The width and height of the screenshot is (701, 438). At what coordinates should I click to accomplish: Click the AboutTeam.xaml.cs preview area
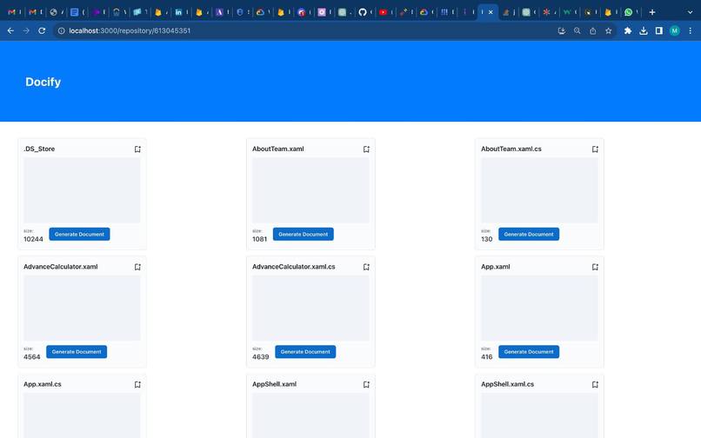click(x=539, y=190)
